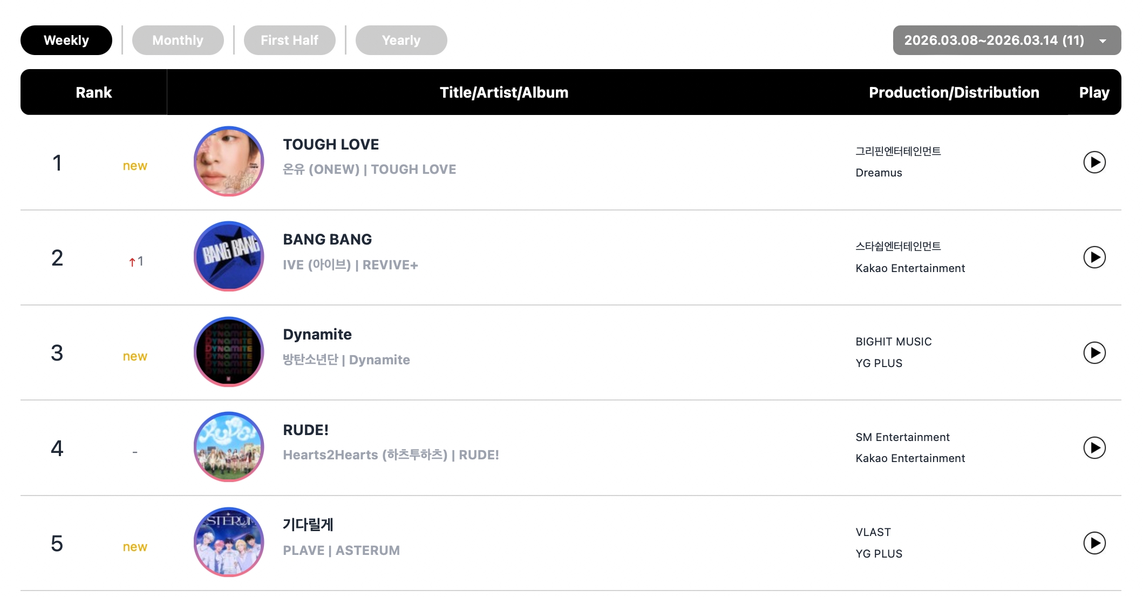Open the IVE REVIVE+ artist album link
The height and width of the screenshot is (597, 1143).
[x=350, y=265]
